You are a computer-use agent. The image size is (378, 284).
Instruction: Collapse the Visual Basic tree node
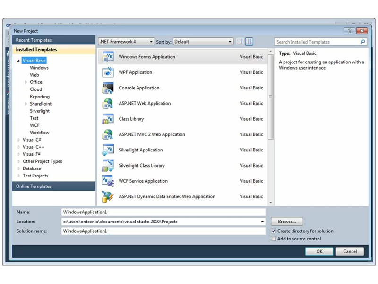18,61
